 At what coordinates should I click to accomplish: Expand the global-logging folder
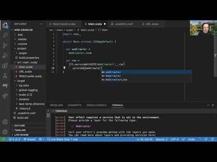tap(28, 90)
